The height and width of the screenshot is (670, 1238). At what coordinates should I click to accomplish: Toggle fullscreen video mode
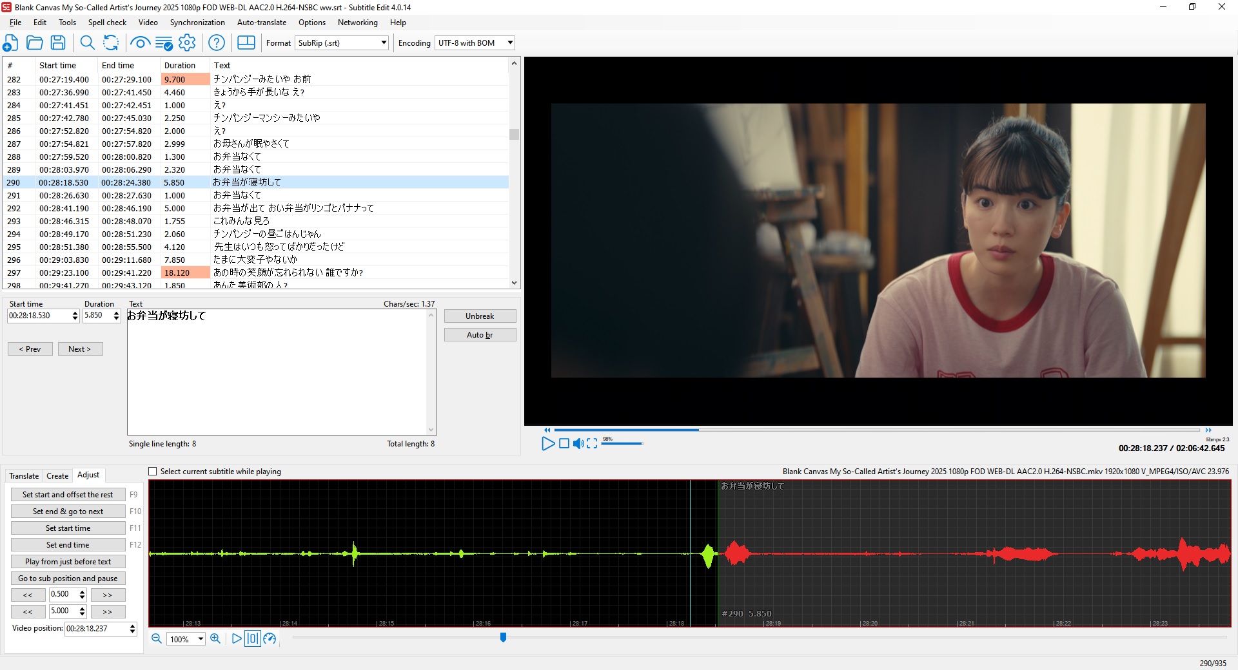(592, 443)
